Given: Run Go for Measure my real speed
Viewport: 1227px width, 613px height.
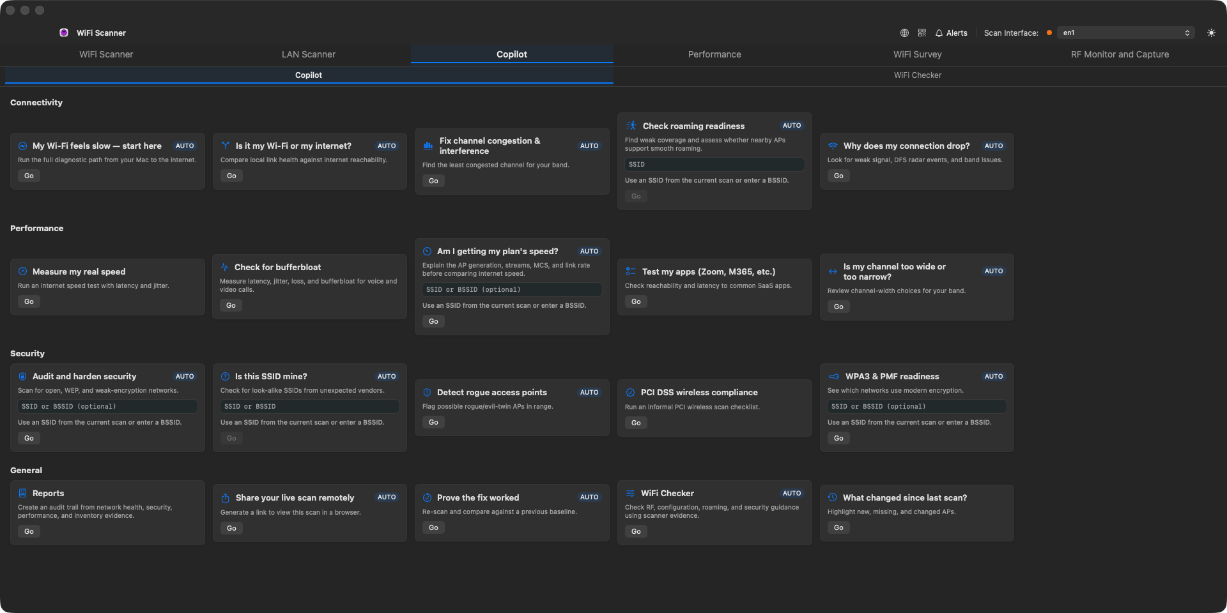Looking at the screenshot, I should [29, 301].
